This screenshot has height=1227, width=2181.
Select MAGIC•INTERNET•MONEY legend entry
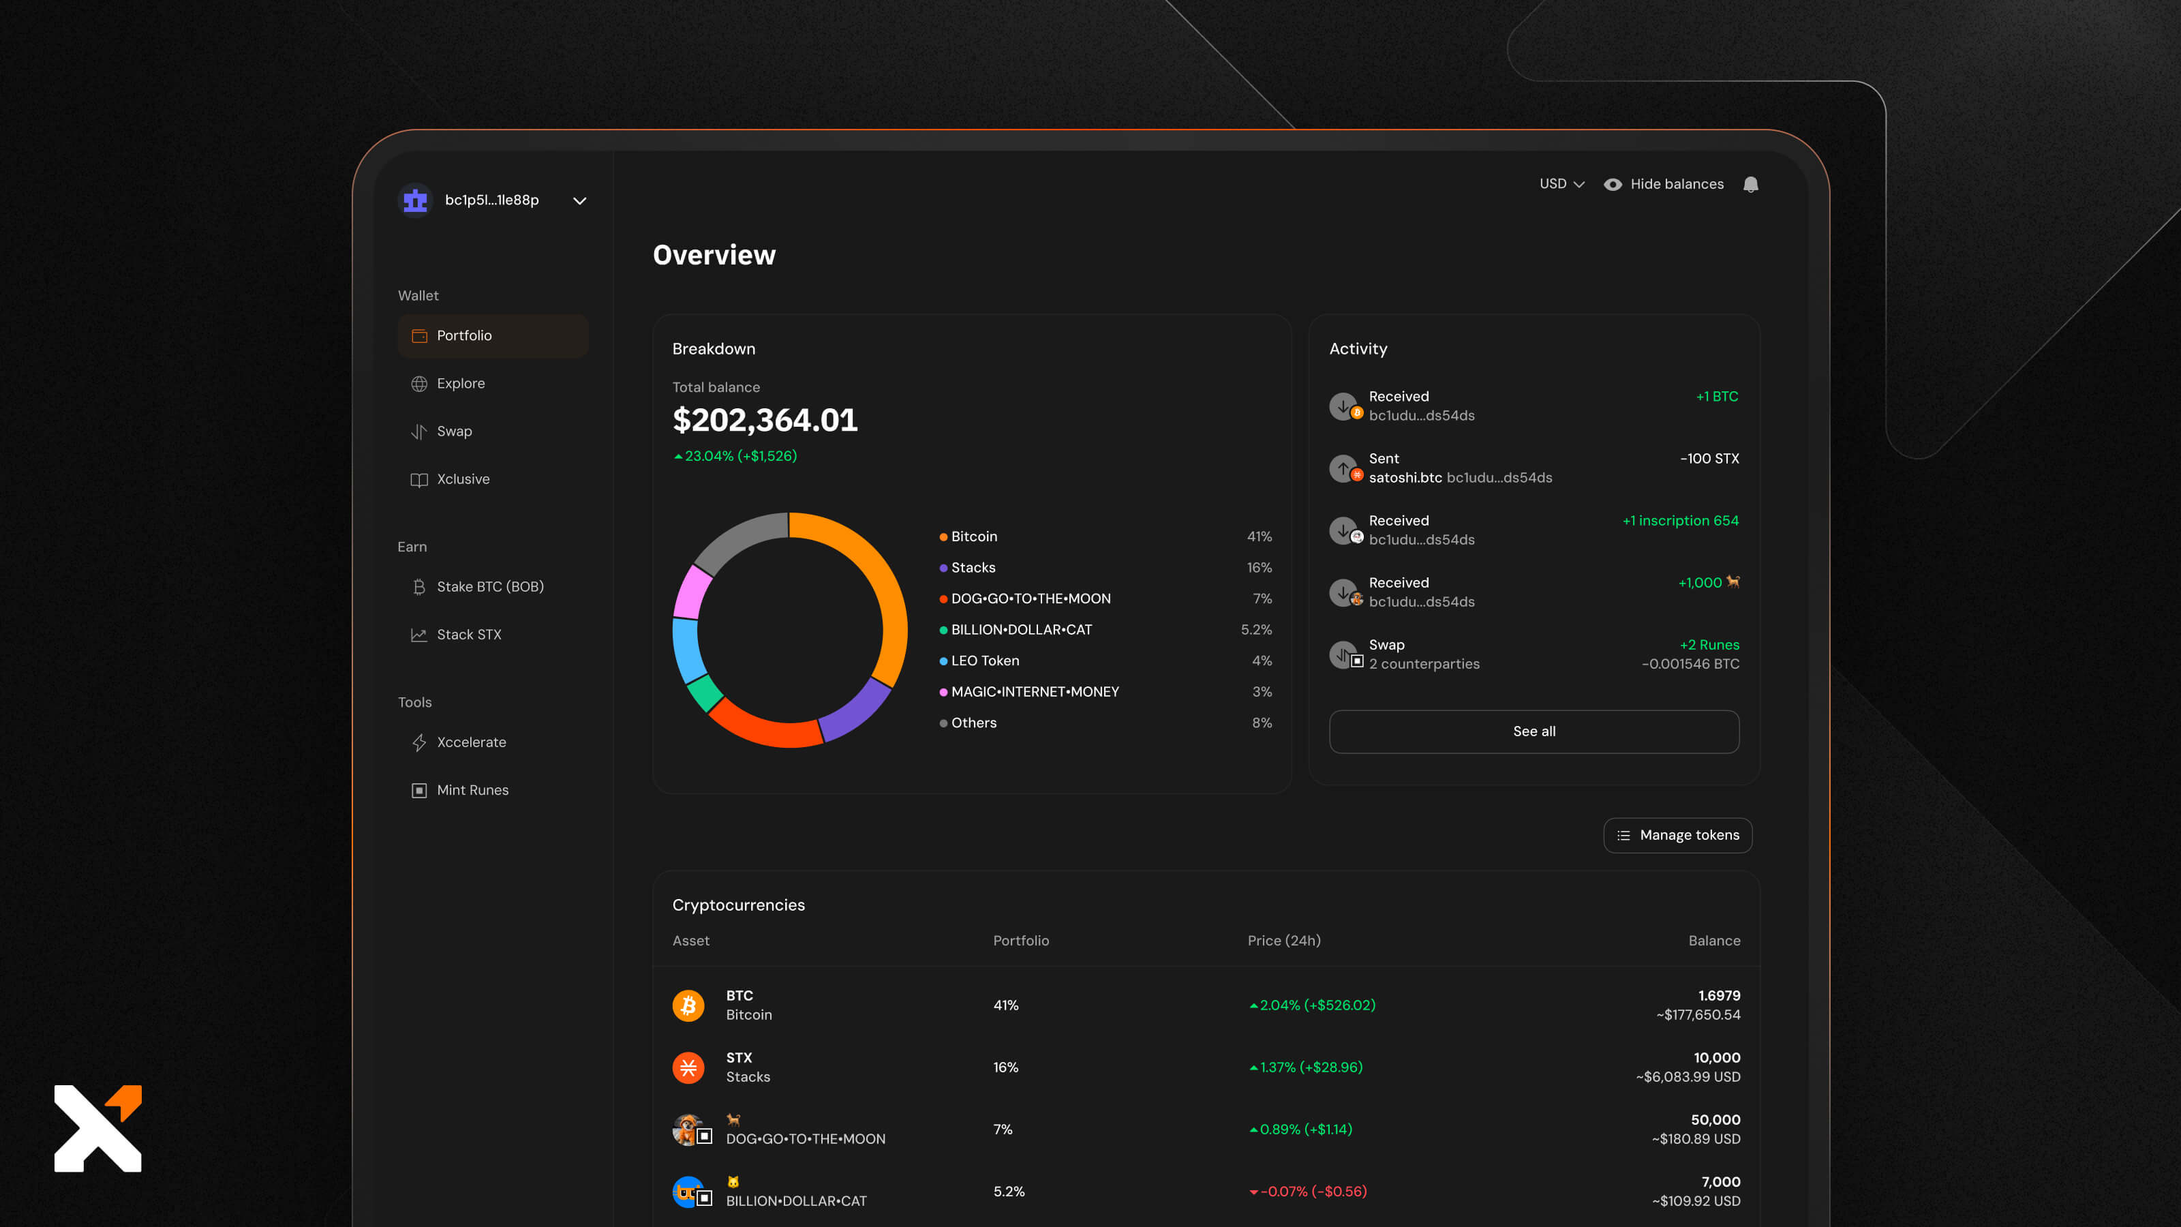(1105, 692)
